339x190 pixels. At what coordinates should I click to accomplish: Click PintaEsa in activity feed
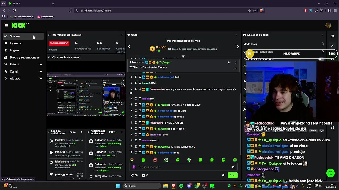coord(60,140)
